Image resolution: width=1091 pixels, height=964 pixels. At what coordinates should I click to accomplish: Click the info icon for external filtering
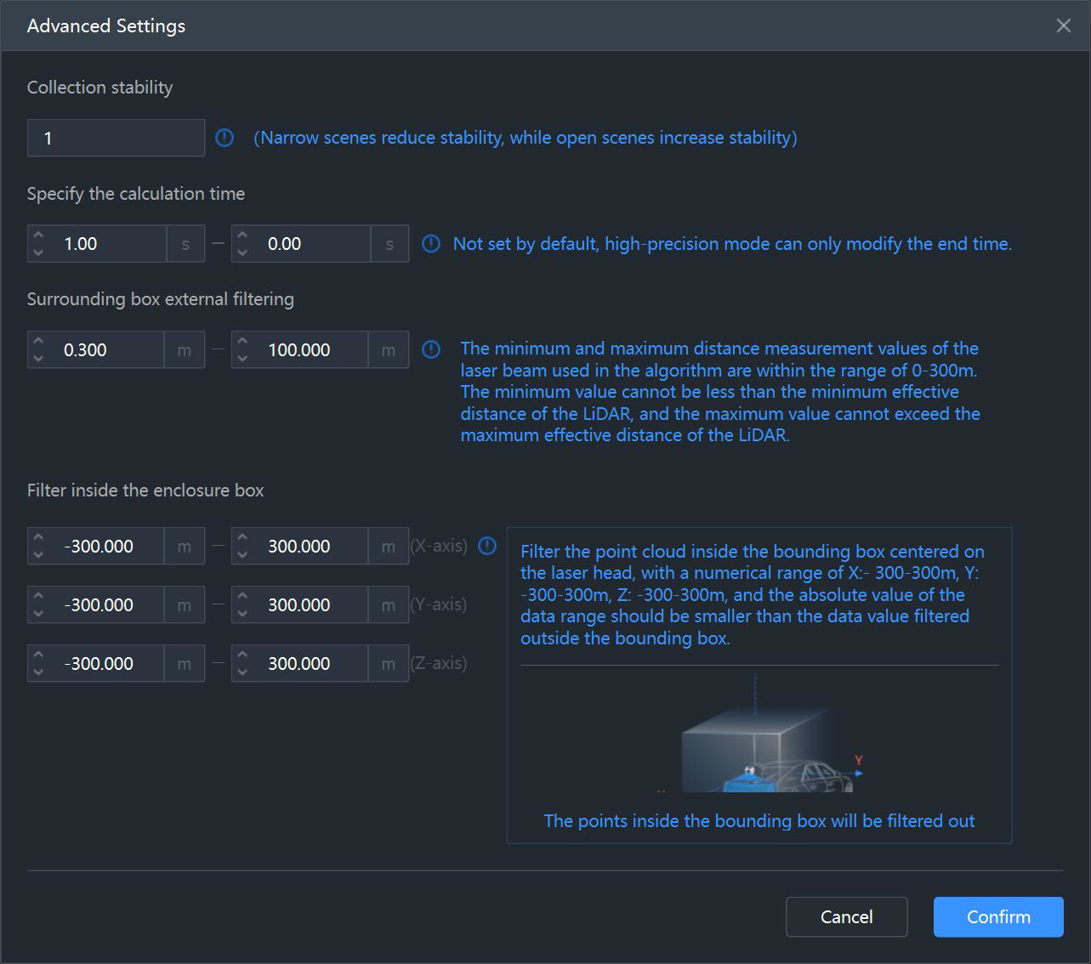[x=431, y=349]
